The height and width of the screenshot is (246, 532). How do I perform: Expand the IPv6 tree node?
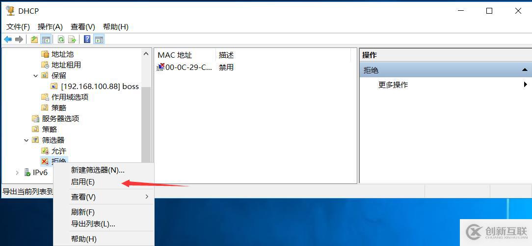[17, 173]
